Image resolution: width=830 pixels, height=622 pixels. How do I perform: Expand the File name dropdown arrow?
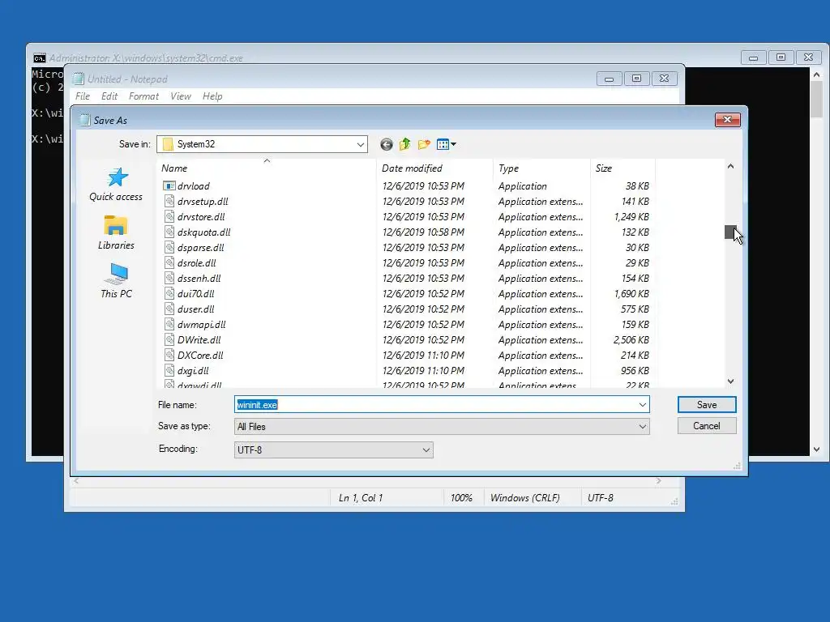pyautogui.click(x=642, y=405)
